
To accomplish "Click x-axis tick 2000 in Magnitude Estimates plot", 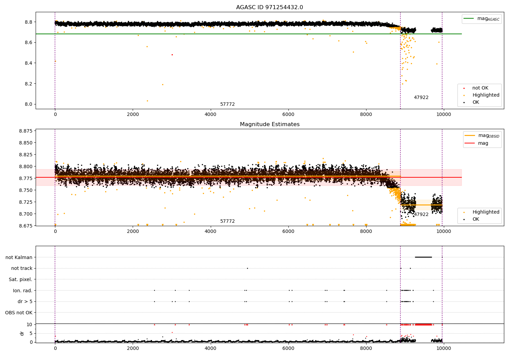I will click(x=133, y=232).
